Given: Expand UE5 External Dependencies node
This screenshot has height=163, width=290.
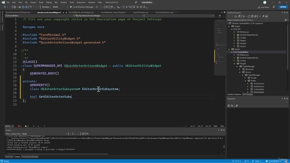Looking at the screenshot, I should (x=234, y=35).
